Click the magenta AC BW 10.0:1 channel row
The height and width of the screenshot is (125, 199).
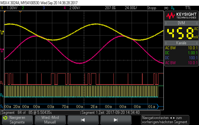(x=181, y=63)
